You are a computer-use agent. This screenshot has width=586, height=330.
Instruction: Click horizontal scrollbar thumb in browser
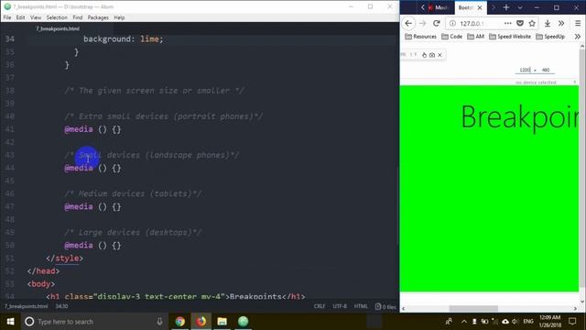coord(473,308)
